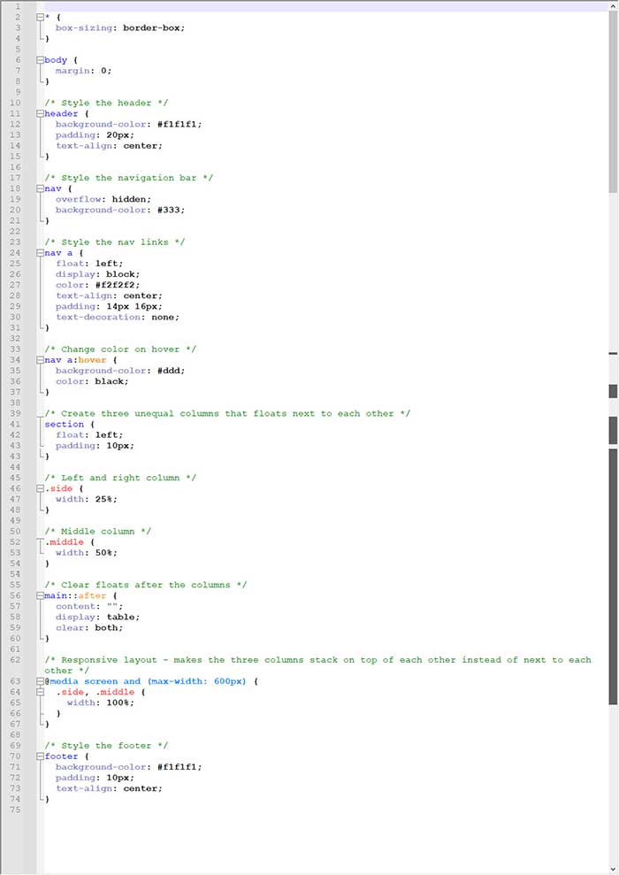Click '/* Style the footer */' comment

pyautogui.click(x=106, y=746)
